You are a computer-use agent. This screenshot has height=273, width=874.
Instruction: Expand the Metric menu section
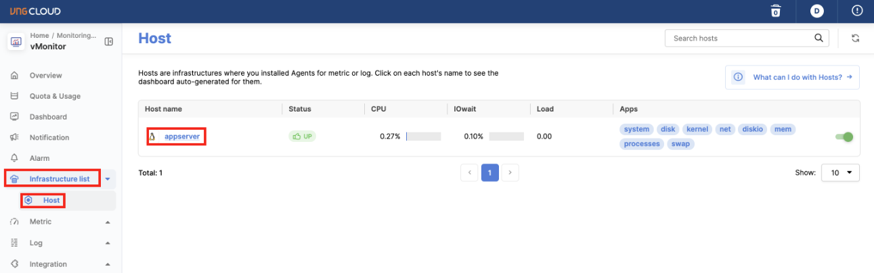108,222
